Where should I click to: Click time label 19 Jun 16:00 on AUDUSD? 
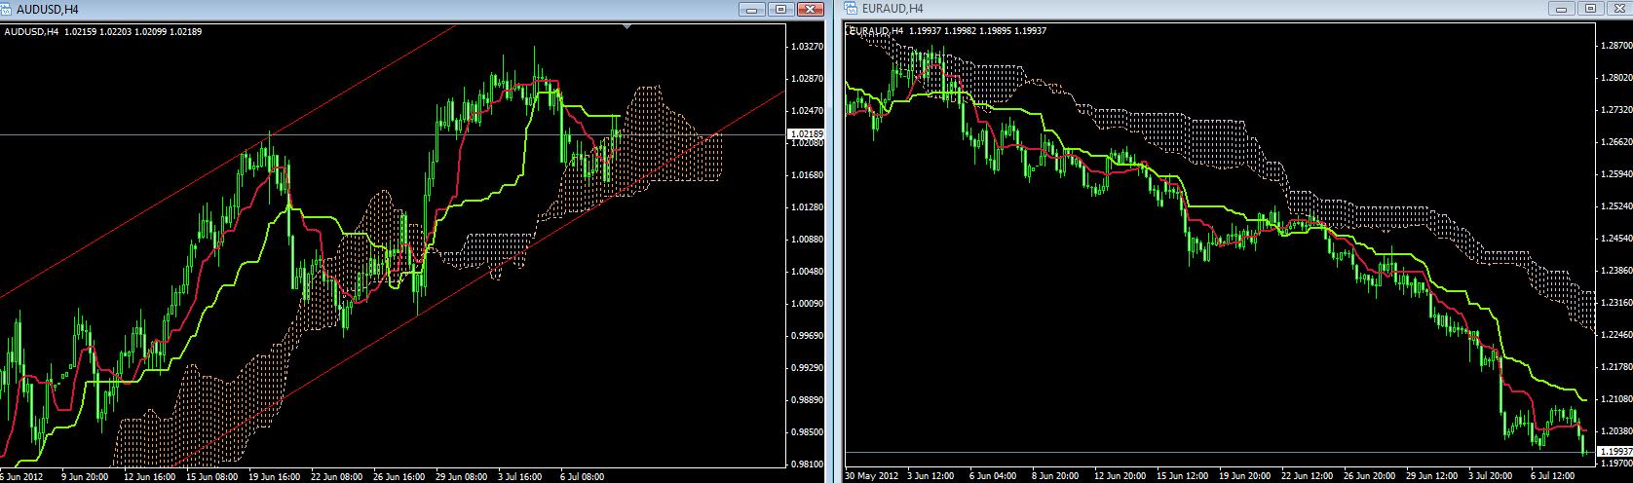tap(276, 477)
